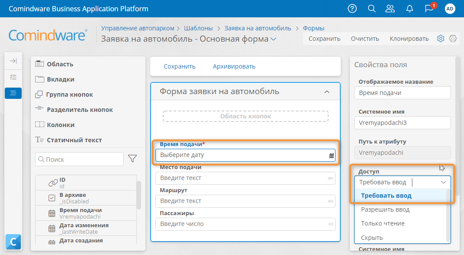Open the form settings gear icon

441,39
